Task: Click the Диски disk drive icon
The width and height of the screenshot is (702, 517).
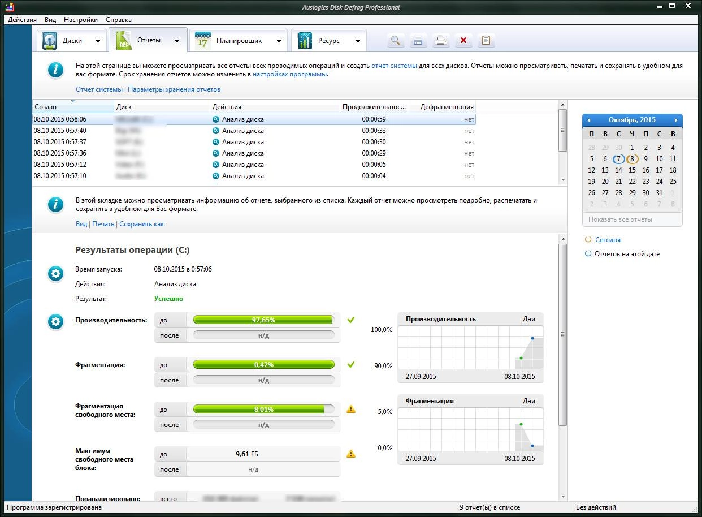Action: click(50, 41)
